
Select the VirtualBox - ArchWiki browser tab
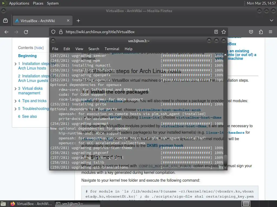pos(42,21)
